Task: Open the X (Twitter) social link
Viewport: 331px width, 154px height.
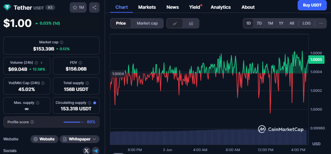Action: point(86,151)
